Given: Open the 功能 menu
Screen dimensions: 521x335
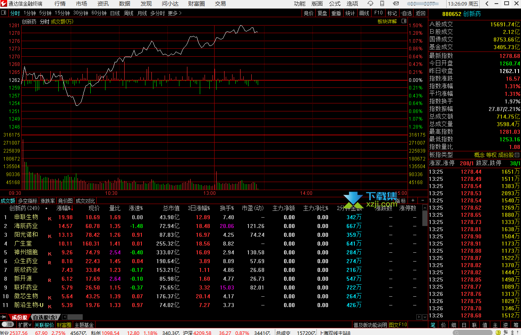Looking at the screenshot, I should pyautogui.click(x=300, y=4).
